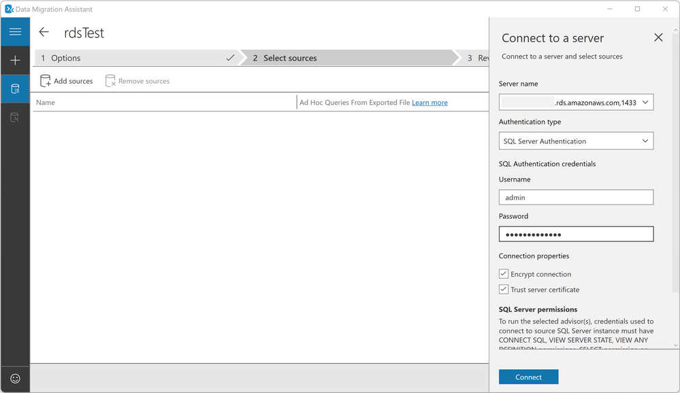Maximize the Data Migration Assistant window
Screen dimensions: 680x393
pyautogui.click(x=637, y=9)
